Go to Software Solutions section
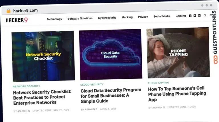Image resolution: width=219 pixels, height=122 pixels. (80, 18)
